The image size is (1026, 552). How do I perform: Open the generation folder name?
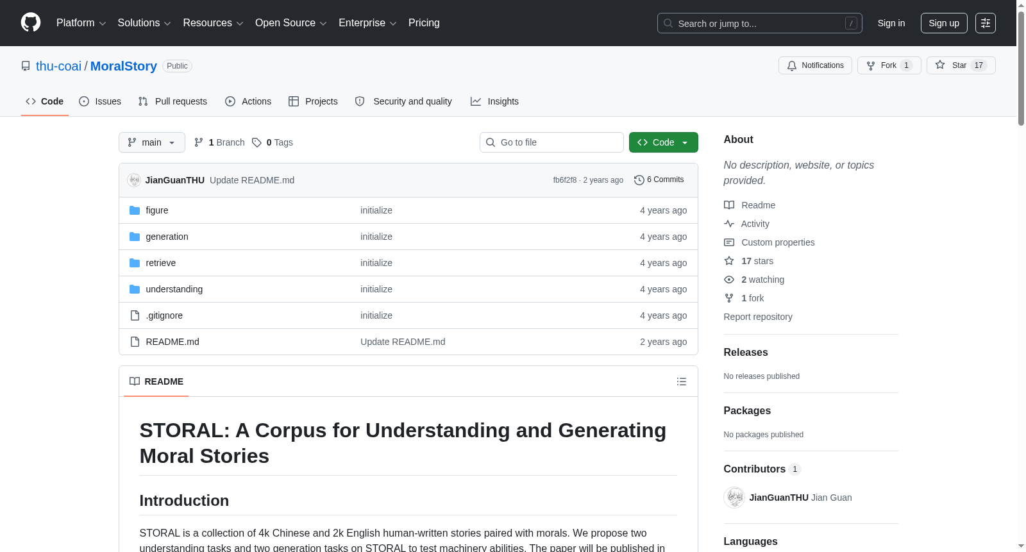tap(167, 237)
